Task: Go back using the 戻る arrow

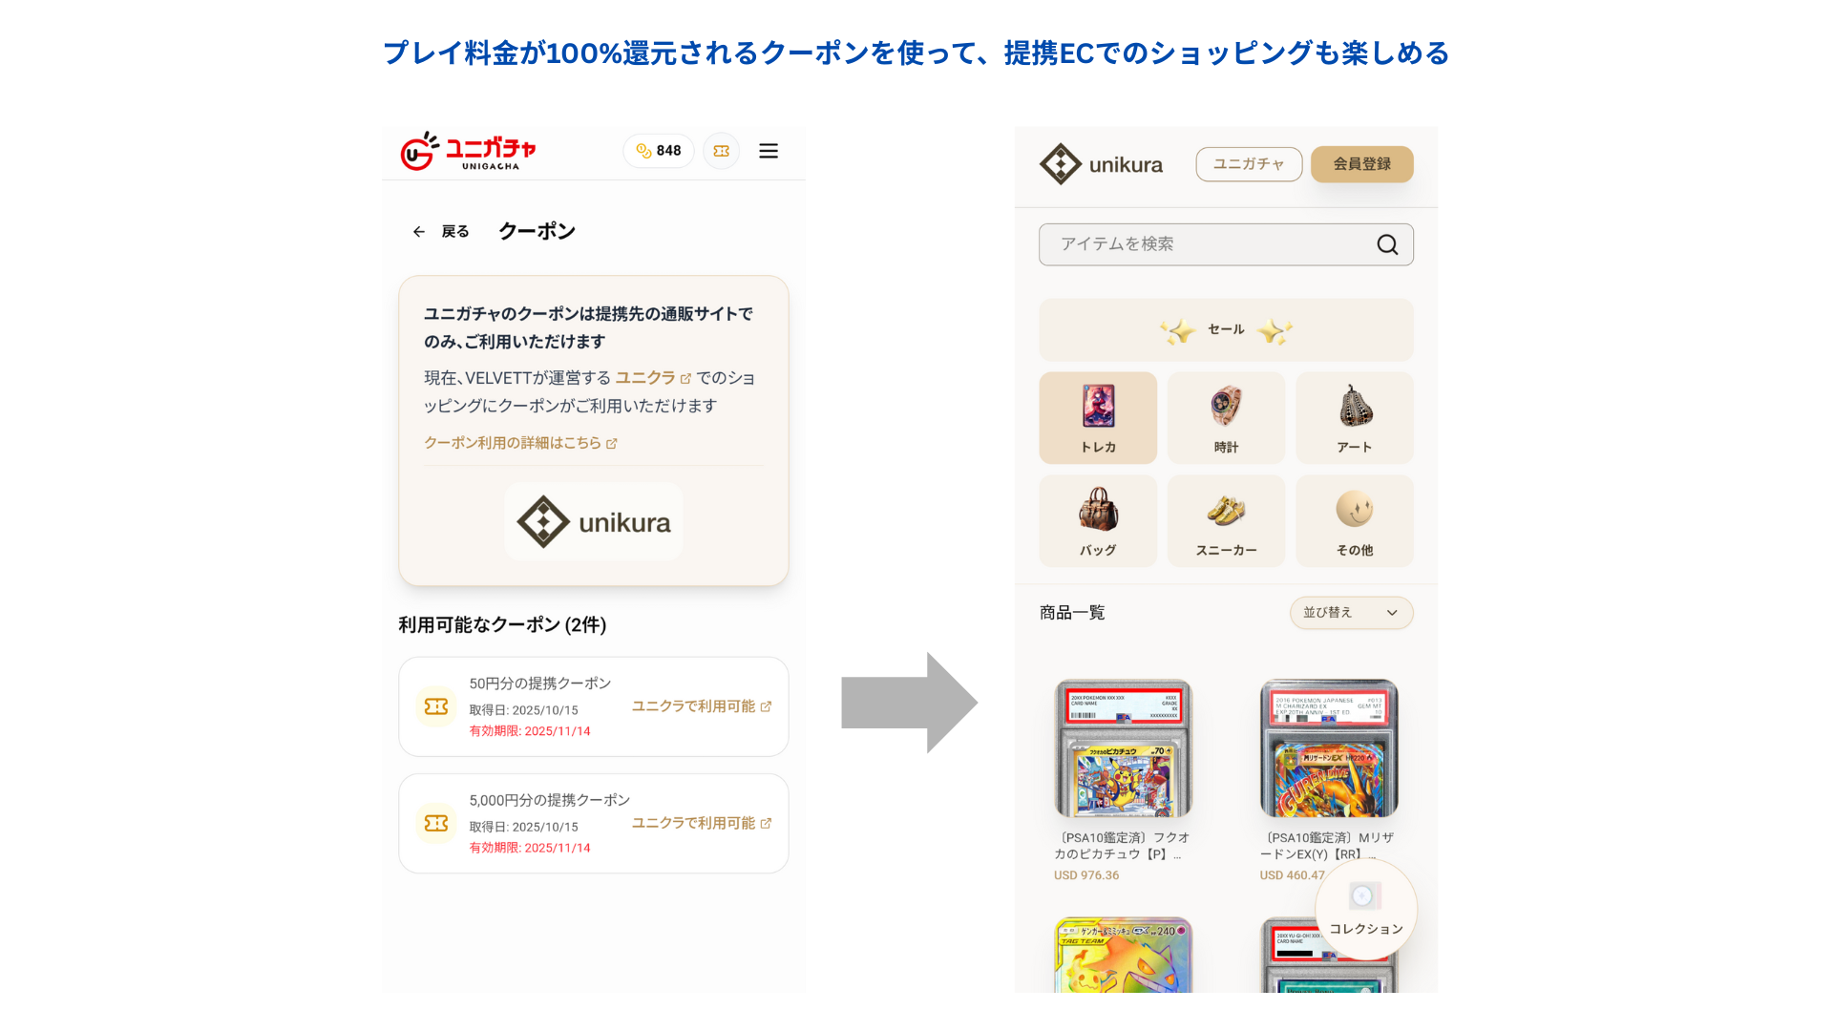Action: tap(440, 231)
